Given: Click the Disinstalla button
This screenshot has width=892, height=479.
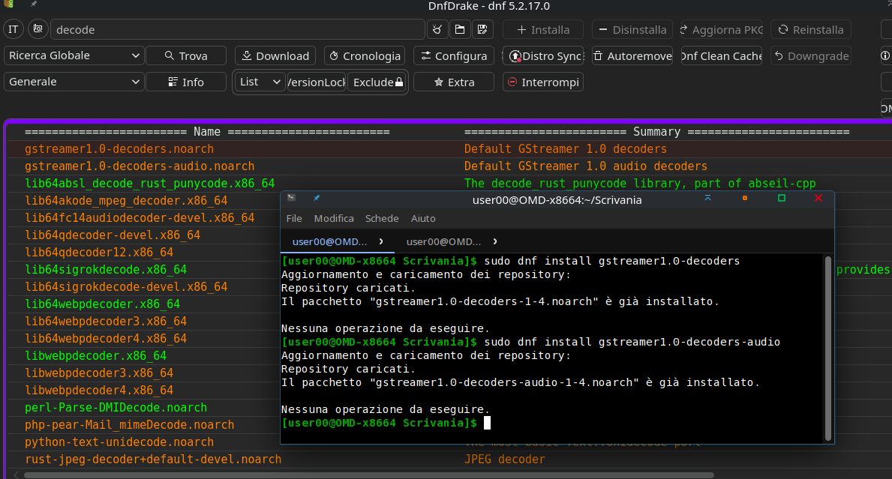Looking at the screenshot, I should (x=632, y=29).
